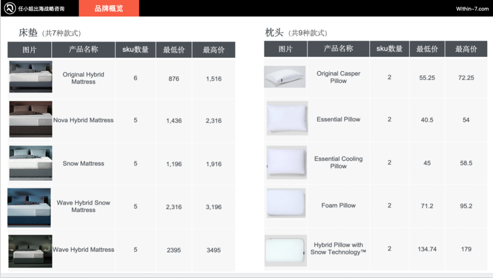Click the sku数量 header in the mattress table
493x278 pixels.
136,50
